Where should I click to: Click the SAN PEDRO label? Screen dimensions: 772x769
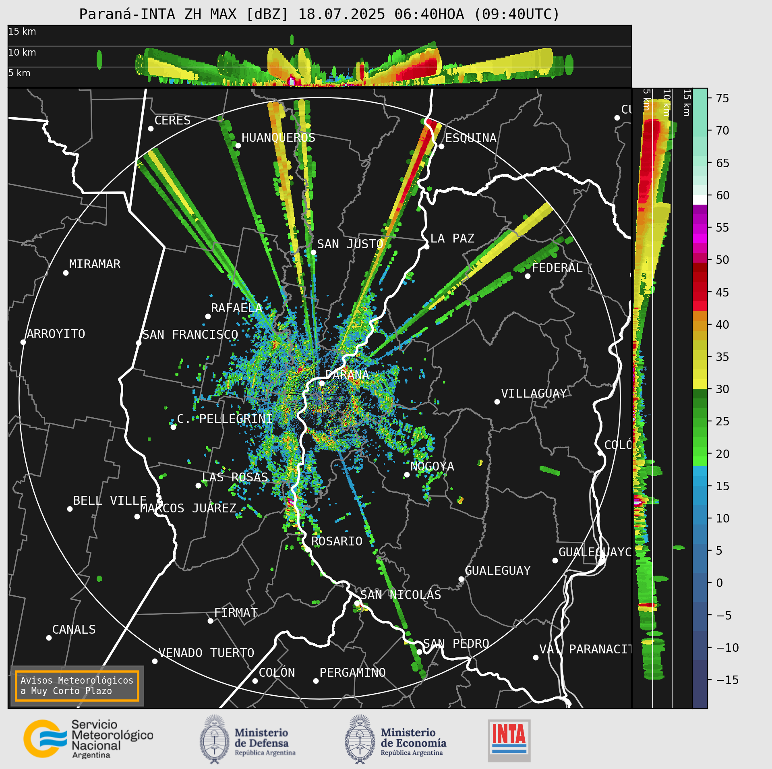pos(456,644)
